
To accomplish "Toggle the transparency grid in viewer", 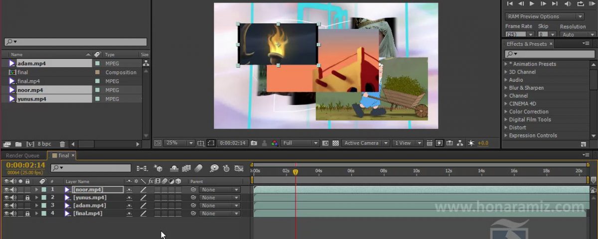I will [336, 143].
